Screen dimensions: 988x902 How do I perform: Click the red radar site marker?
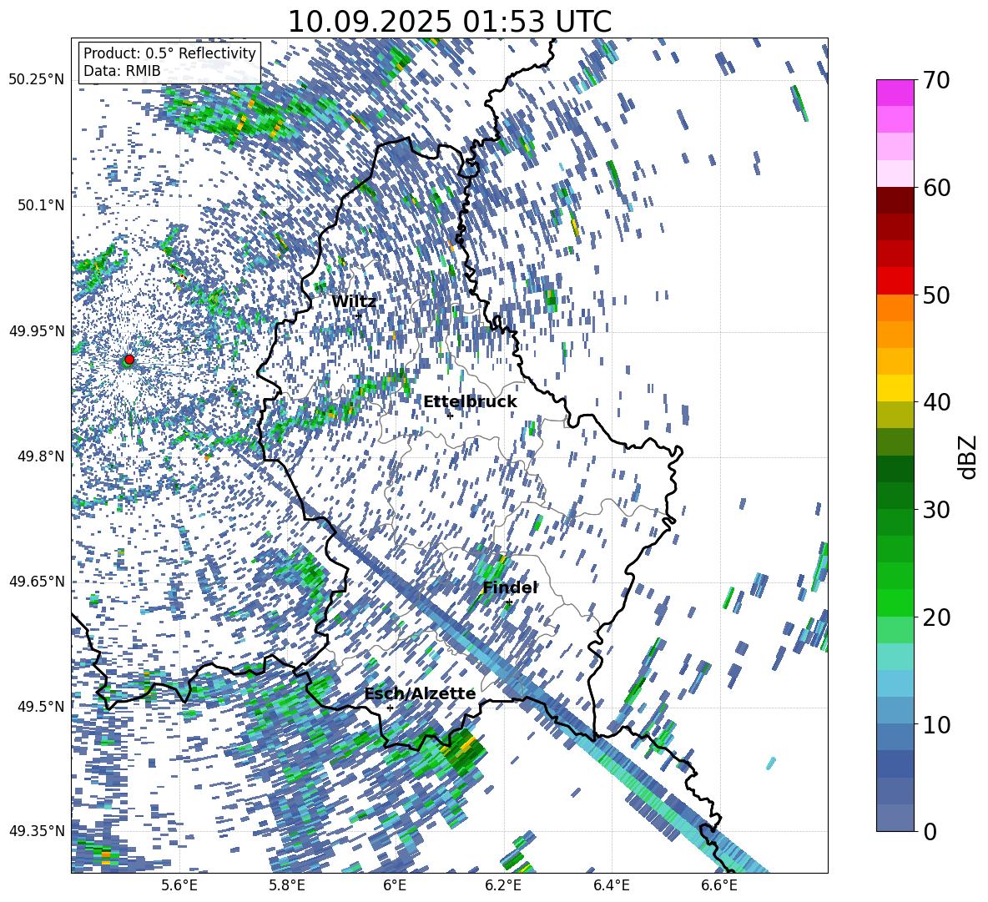tap(129, 360)
